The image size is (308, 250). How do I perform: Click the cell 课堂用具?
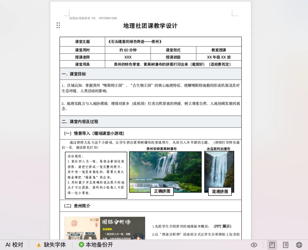pyautogui.click(x=82, y=64)
